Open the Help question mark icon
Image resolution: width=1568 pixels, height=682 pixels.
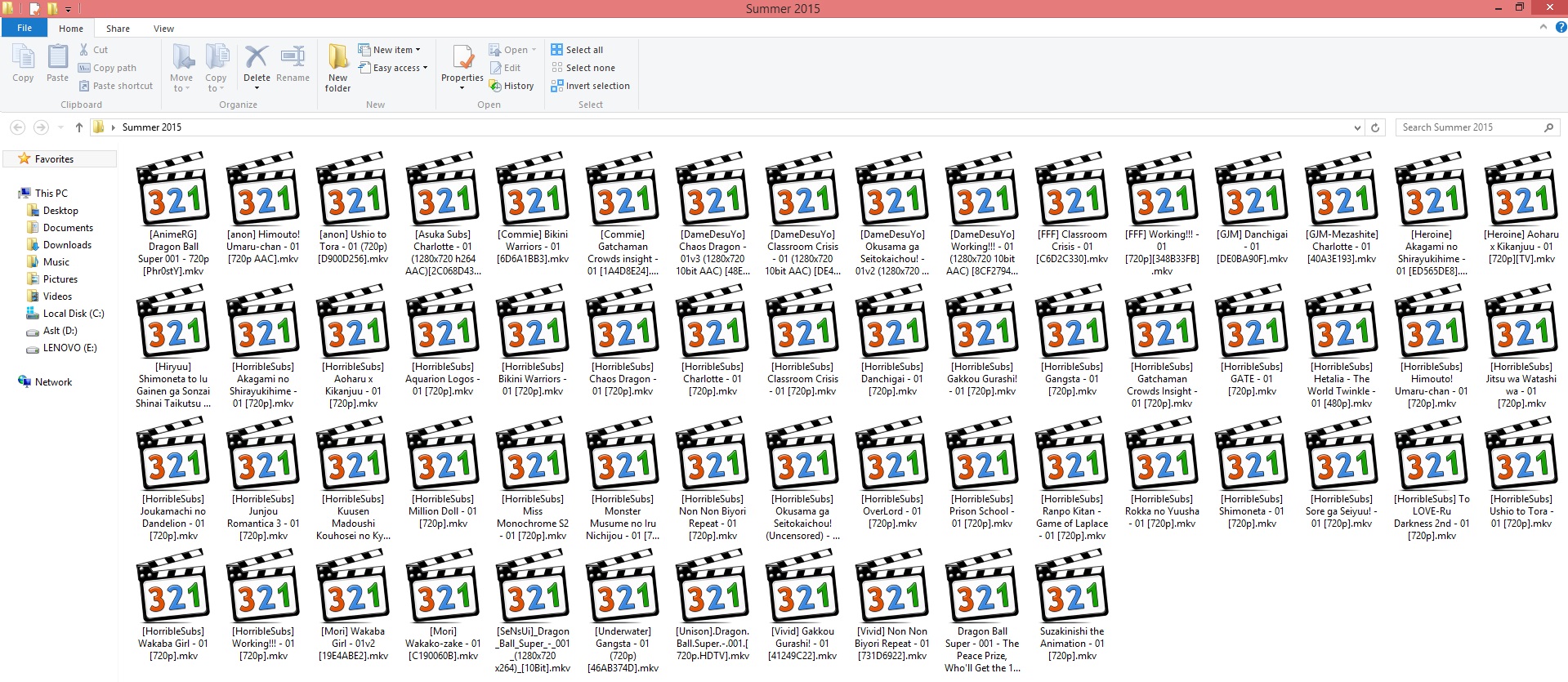coord(1560,27)
